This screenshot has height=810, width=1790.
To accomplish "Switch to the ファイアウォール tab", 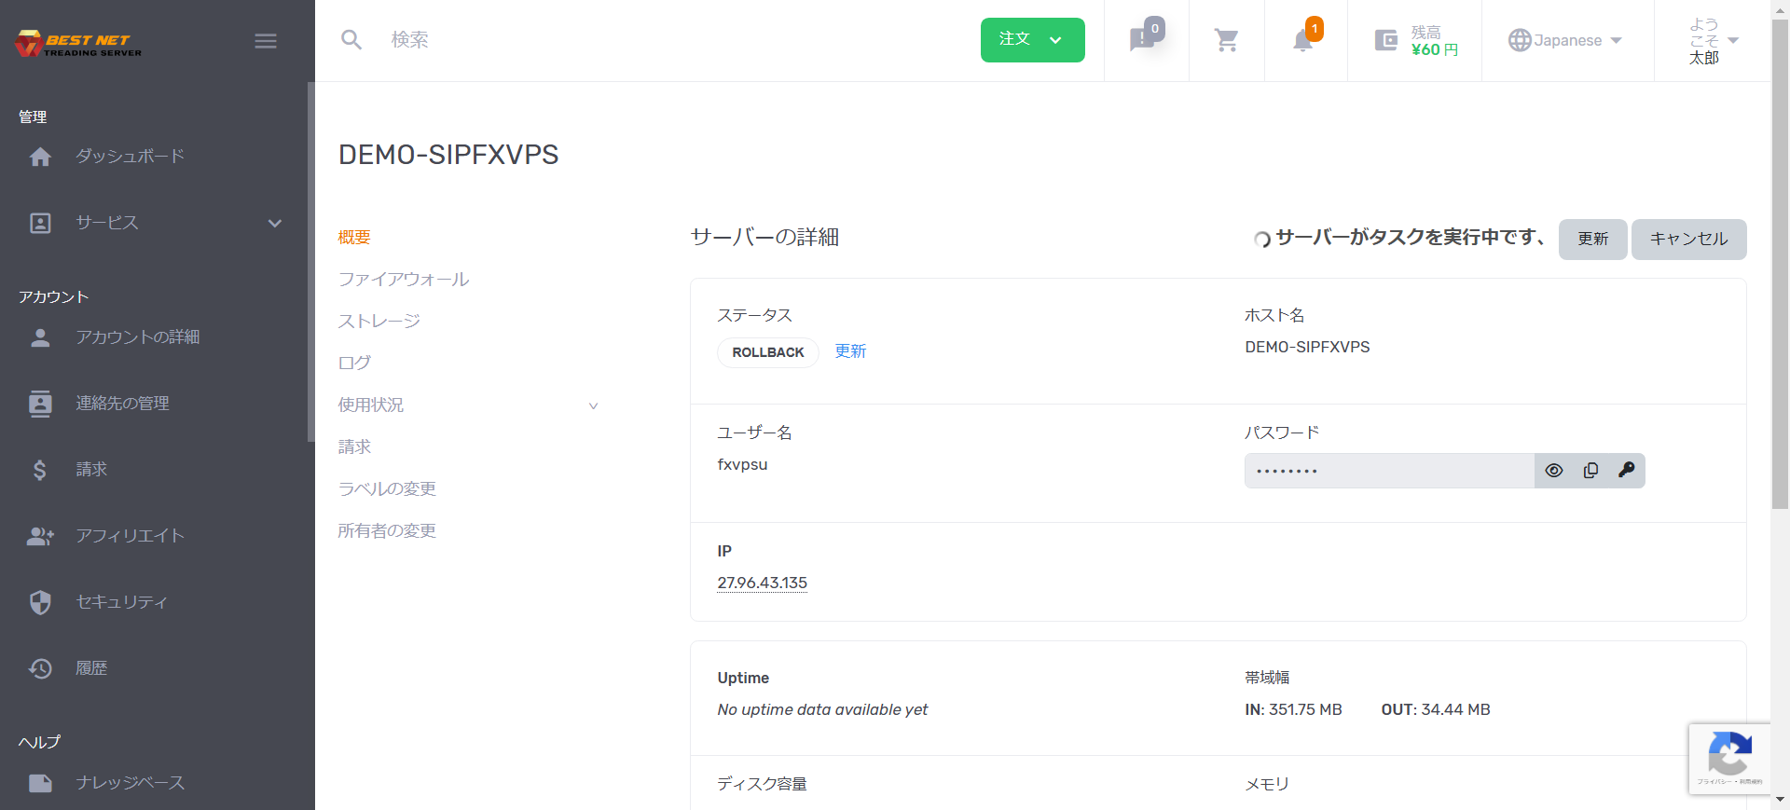I will 404,280.
